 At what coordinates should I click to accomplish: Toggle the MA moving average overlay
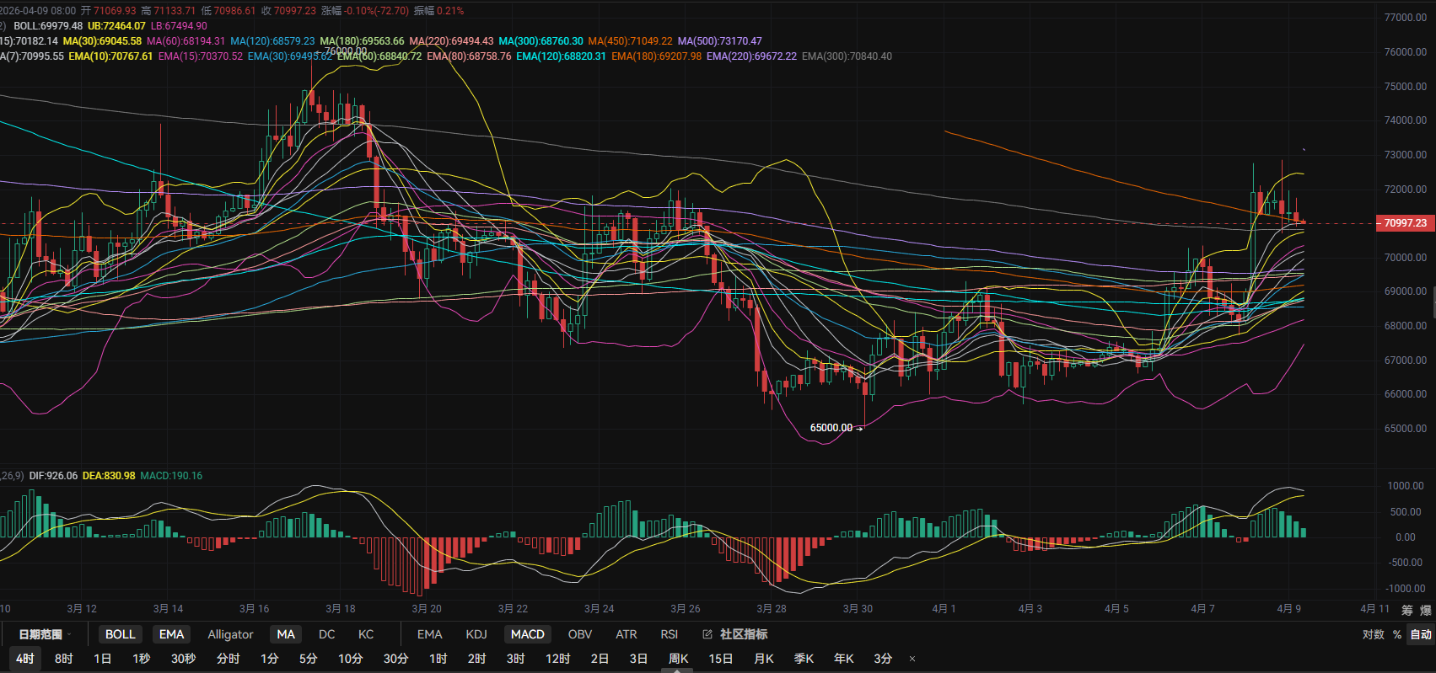pos(286,634)
